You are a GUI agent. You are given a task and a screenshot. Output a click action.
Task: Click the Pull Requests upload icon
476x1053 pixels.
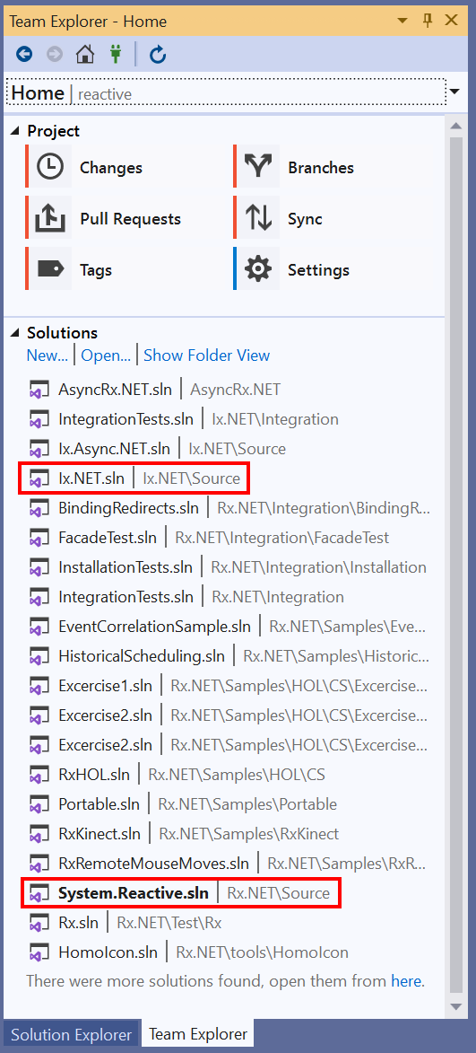point(49,218)
